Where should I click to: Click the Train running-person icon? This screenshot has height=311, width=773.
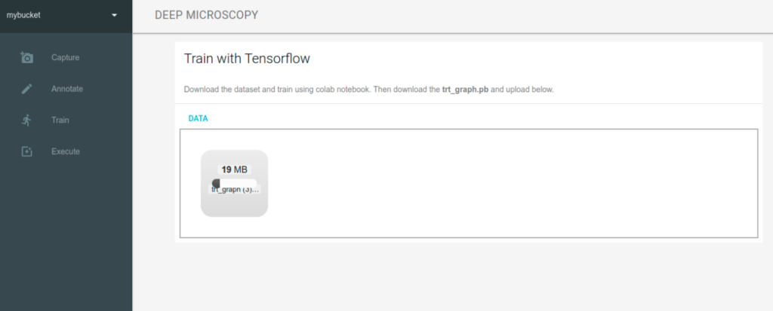[x=26, y=120]
